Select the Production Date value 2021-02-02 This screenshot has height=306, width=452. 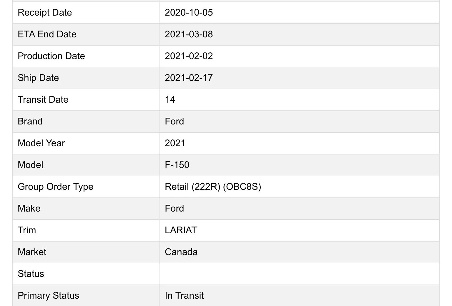click(x=189, y=56)
